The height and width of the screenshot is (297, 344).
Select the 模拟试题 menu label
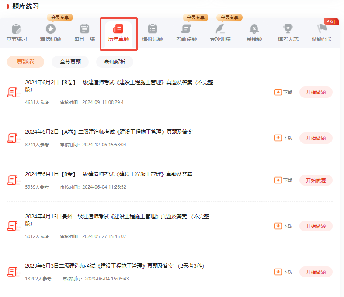[x=153, y=39]
